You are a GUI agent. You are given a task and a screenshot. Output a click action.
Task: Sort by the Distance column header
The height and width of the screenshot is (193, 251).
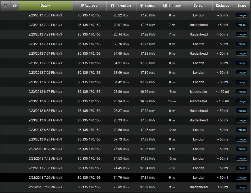point(222,6)
